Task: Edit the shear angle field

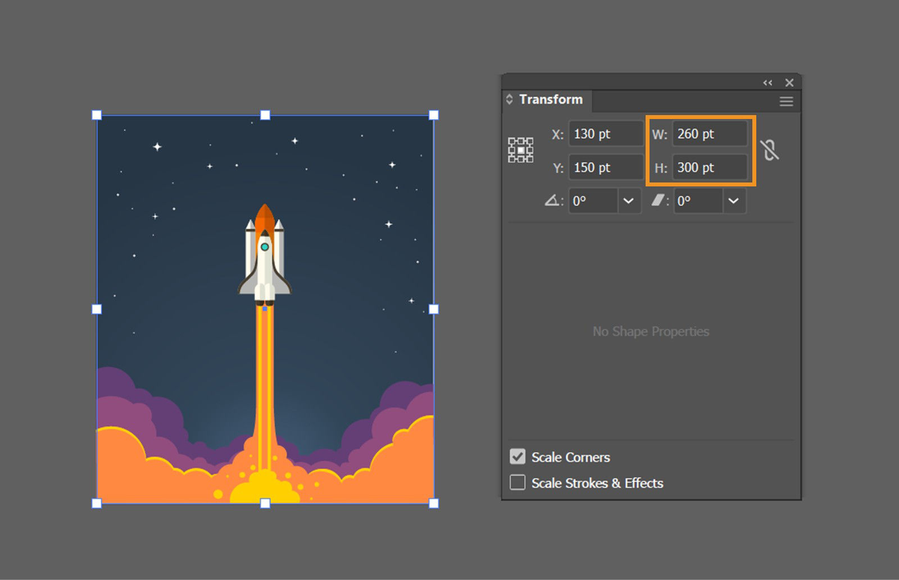Action: pyautogui.click(x=698, y=201)
